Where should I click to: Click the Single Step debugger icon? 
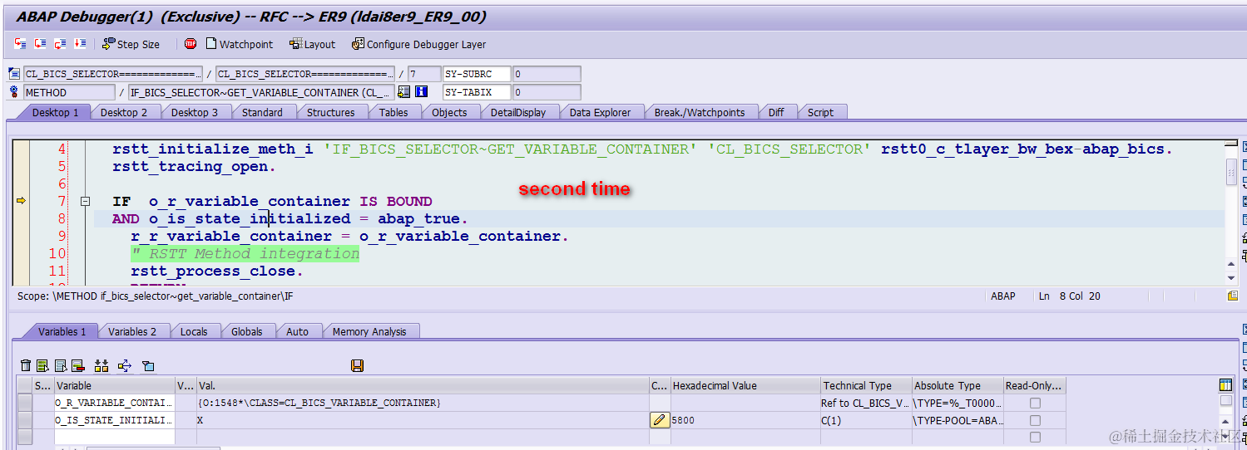pyautogui.click(x=20, y=44)
